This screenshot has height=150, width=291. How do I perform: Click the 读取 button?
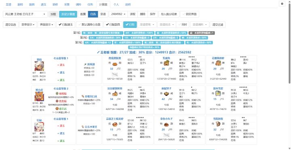(x=133, y=14)
